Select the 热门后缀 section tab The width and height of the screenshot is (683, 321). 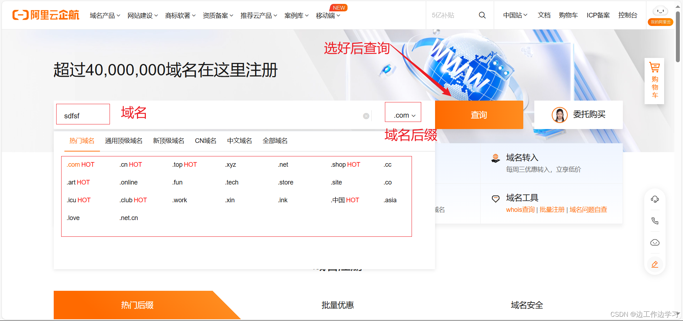[137, 305]
